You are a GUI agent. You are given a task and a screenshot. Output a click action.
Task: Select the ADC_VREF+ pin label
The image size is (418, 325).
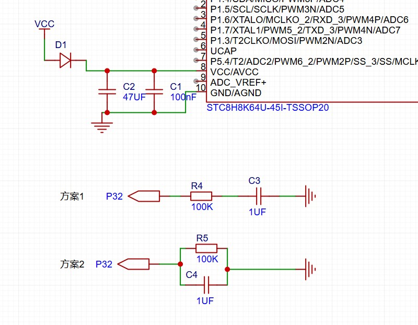[x=238, y=83]
